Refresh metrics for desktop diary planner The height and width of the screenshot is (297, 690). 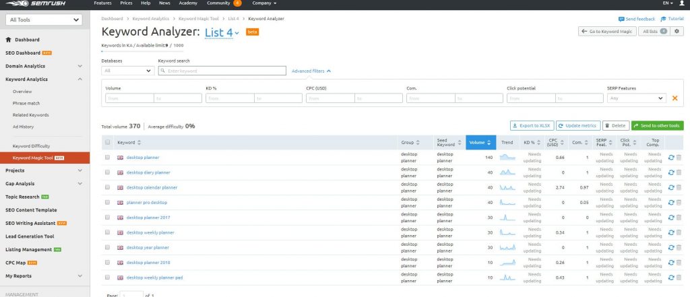(x=671, y=172)
